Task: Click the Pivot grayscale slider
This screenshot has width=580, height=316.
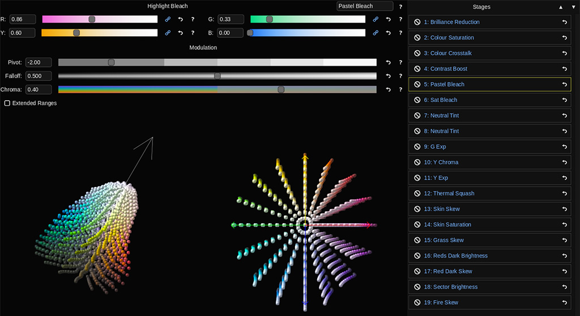Action: point(217,62)
